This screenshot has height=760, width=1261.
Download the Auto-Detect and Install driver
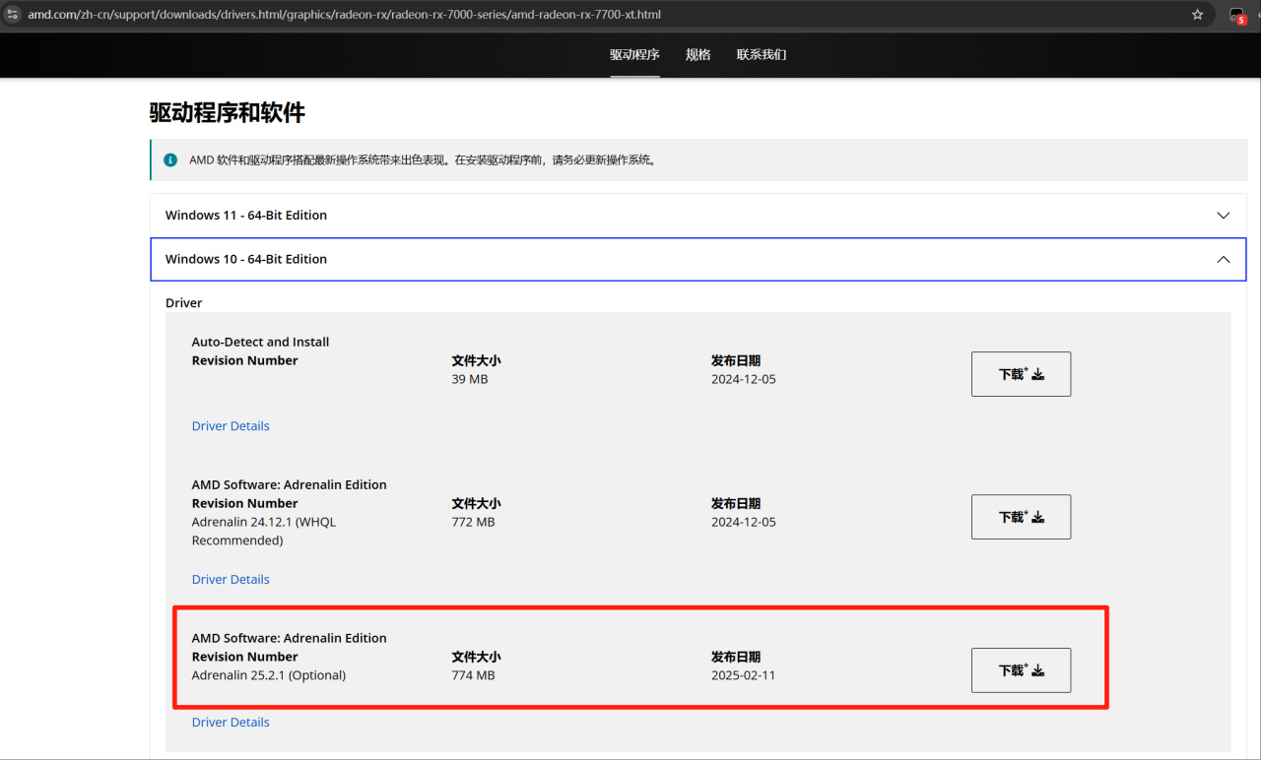[1021, 374]
